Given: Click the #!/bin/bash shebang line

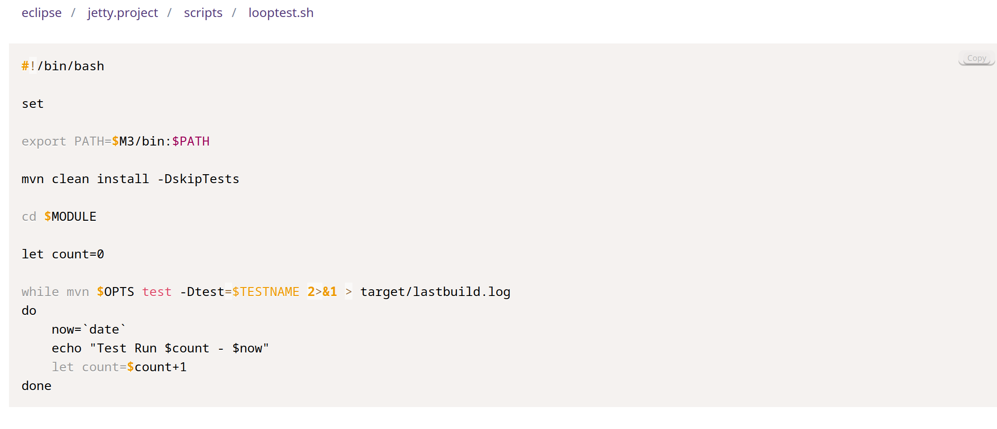Looking at the screenshot, I should point(63,66).
